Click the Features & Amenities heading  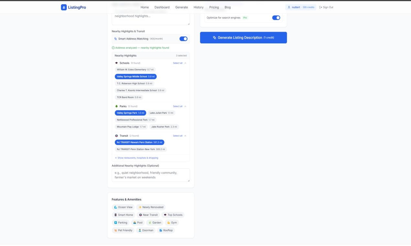click(127, 199)
